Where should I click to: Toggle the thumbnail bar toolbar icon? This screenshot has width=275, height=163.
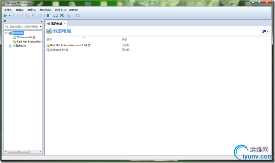click(x=56, y=16)
